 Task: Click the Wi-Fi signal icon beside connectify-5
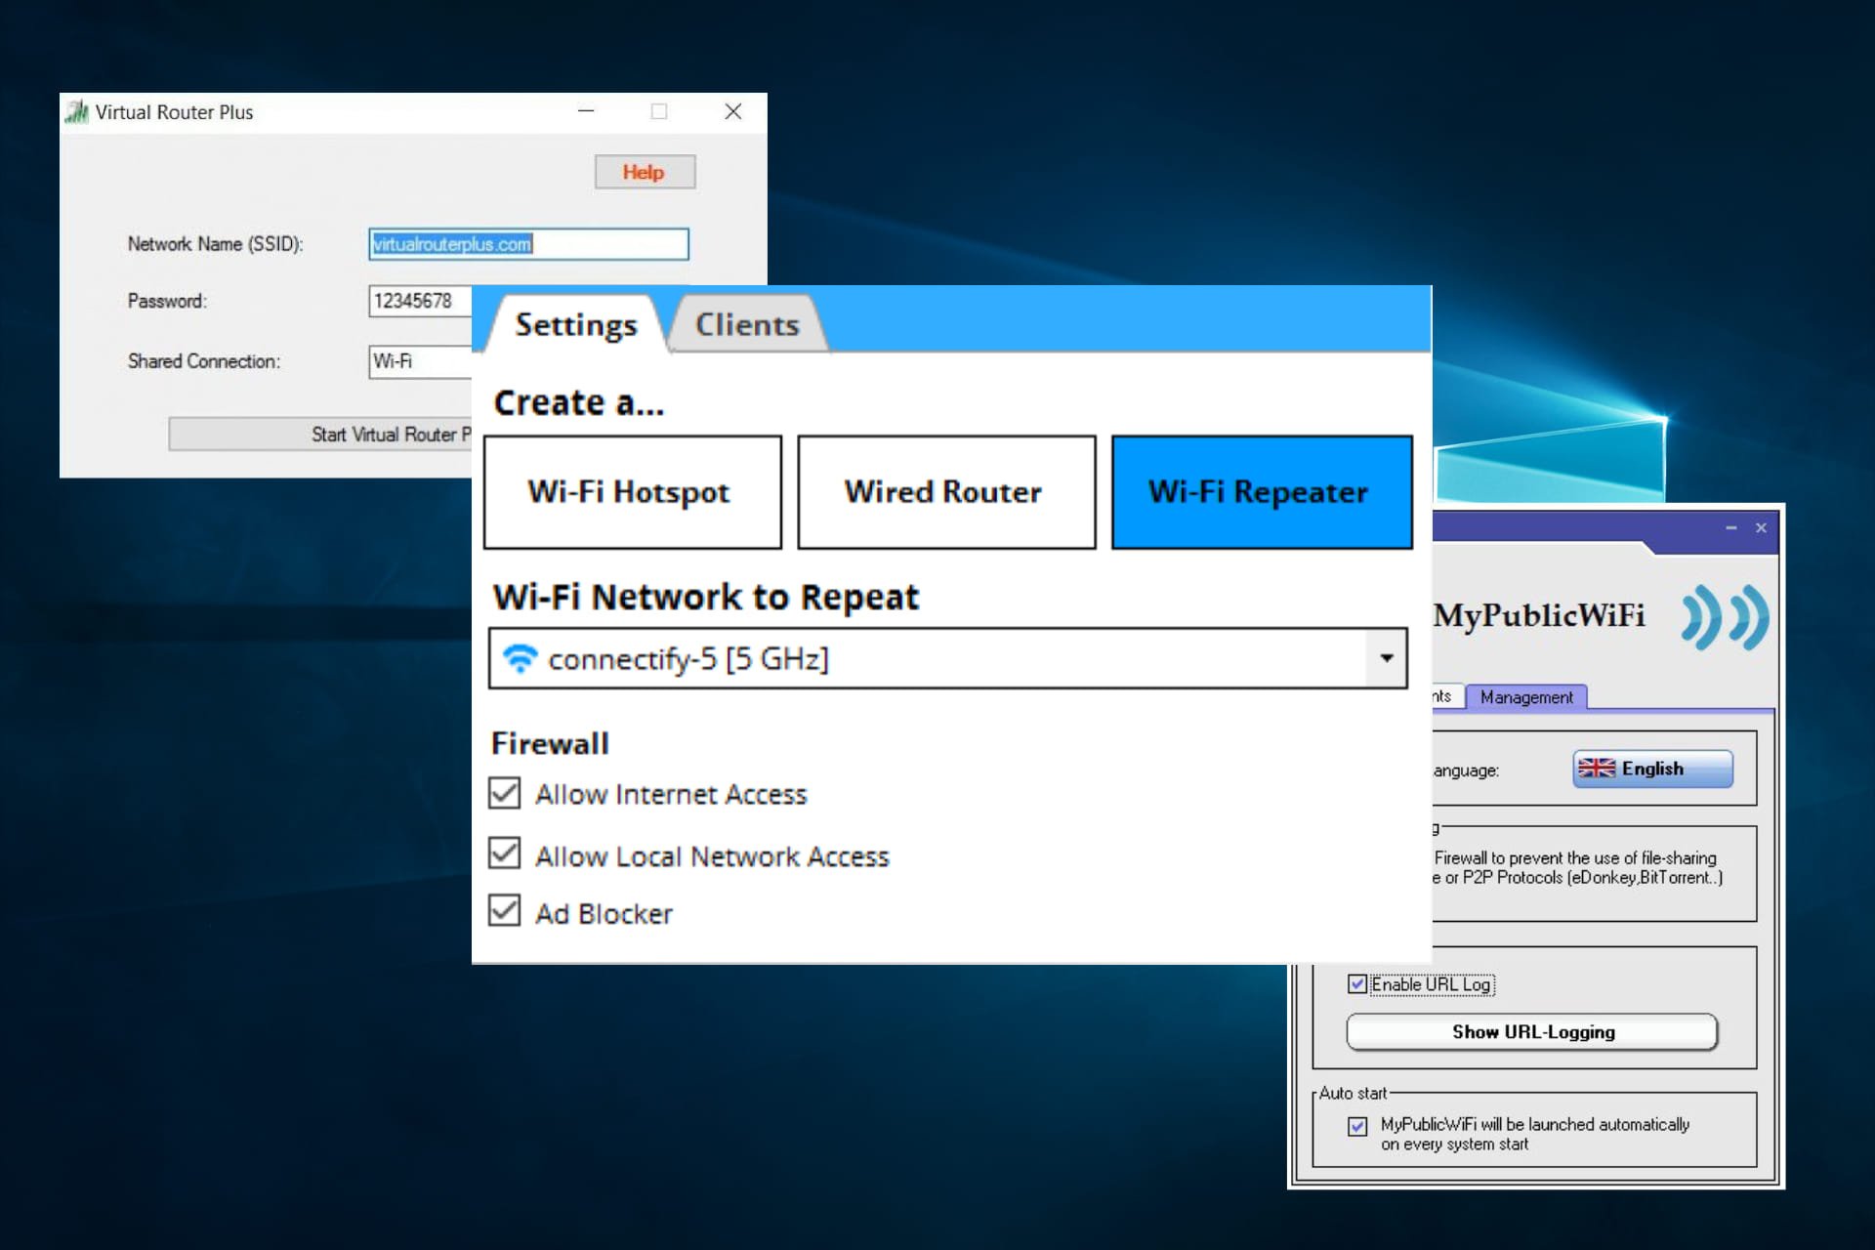pos(520,659)
